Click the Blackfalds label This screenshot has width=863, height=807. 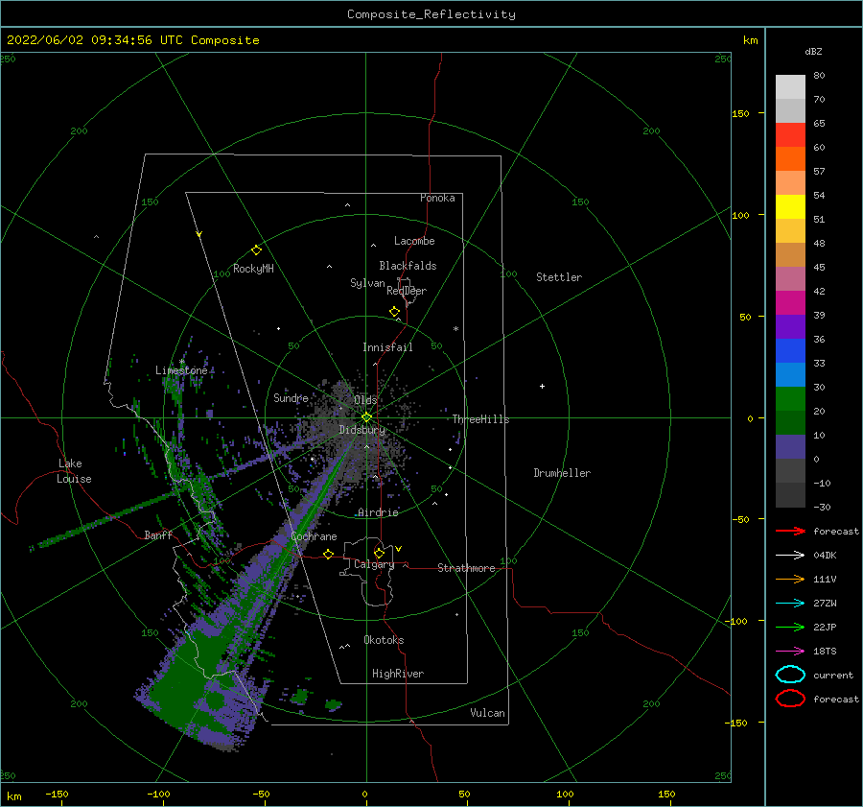408,266
